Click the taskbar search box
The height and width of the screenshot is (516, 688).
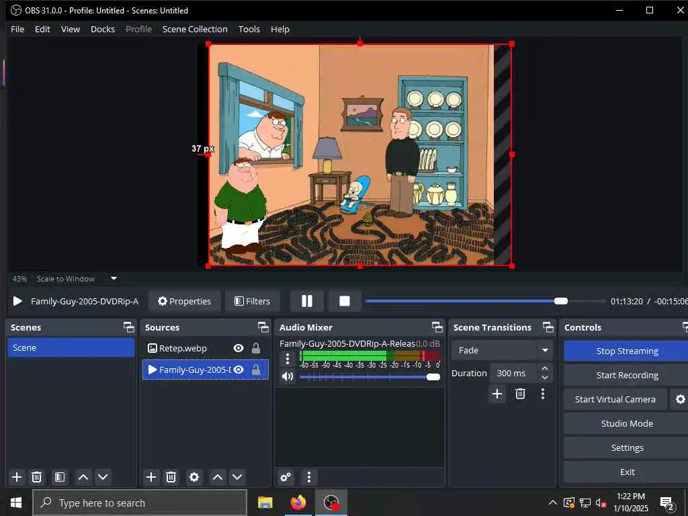140,503
